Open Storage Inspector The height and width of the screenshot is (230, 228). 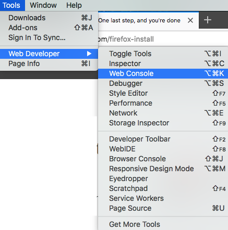point(163,123)
